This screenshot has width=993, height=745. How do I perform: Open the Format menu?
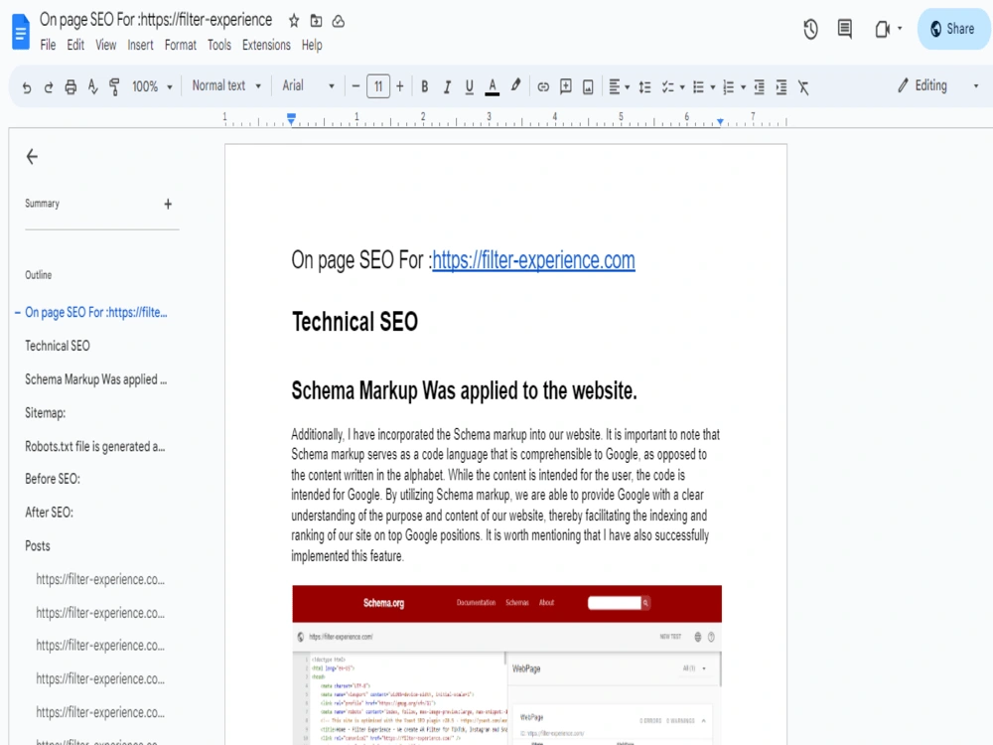tap(181, 45)
